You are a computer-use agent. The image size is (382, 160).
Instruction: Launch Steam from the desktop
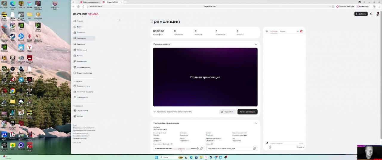point(13,37)
